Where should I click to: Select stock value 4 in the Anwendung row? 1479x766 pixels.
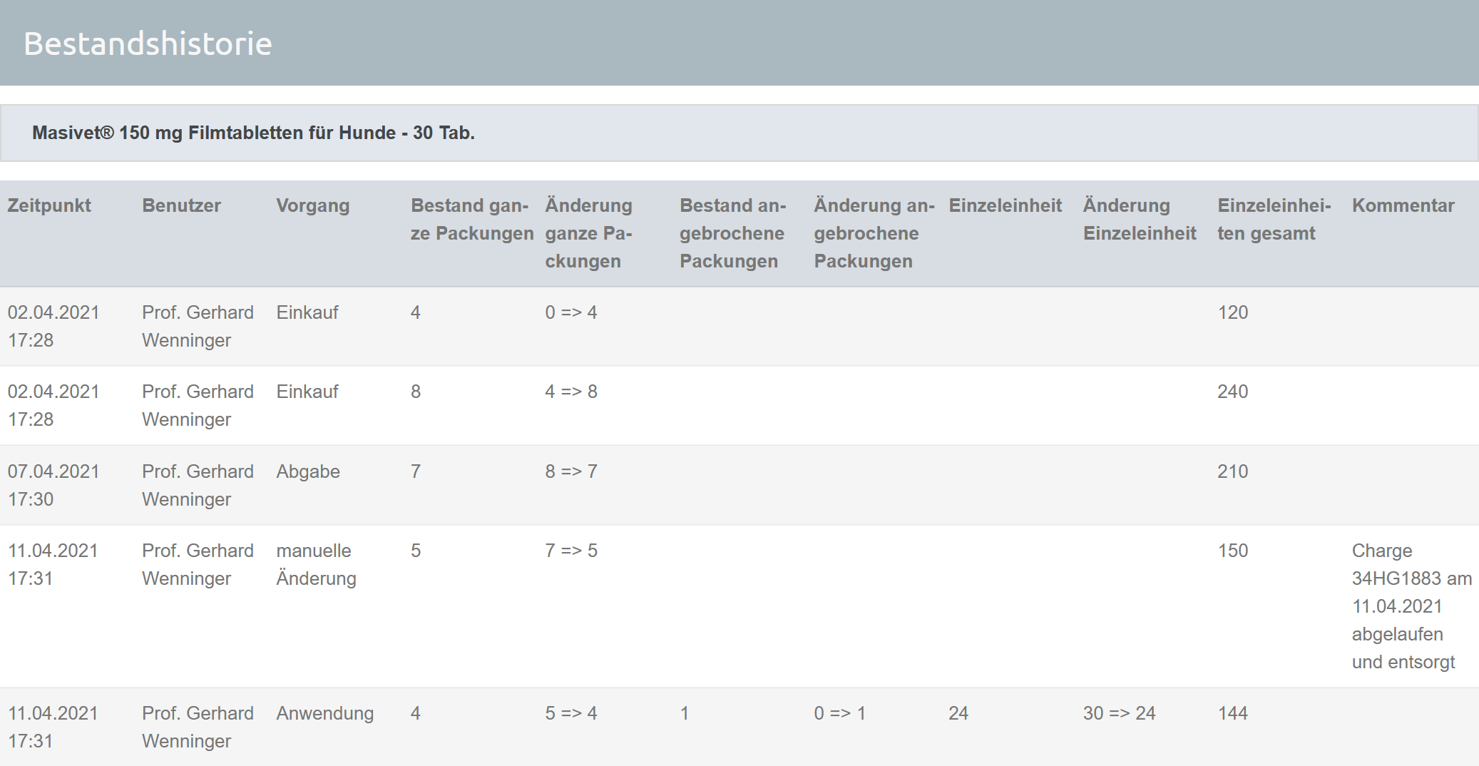pyautogui.click(x=416, y=713)
